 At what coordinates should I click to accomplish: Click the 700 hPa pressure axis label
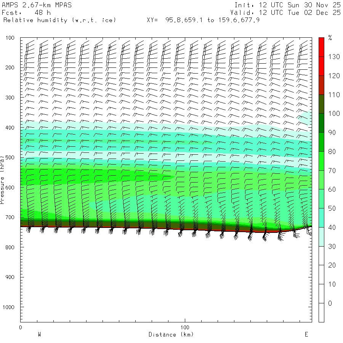click(10, 218)
